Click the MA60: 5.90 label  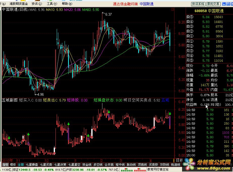point(91,10)
